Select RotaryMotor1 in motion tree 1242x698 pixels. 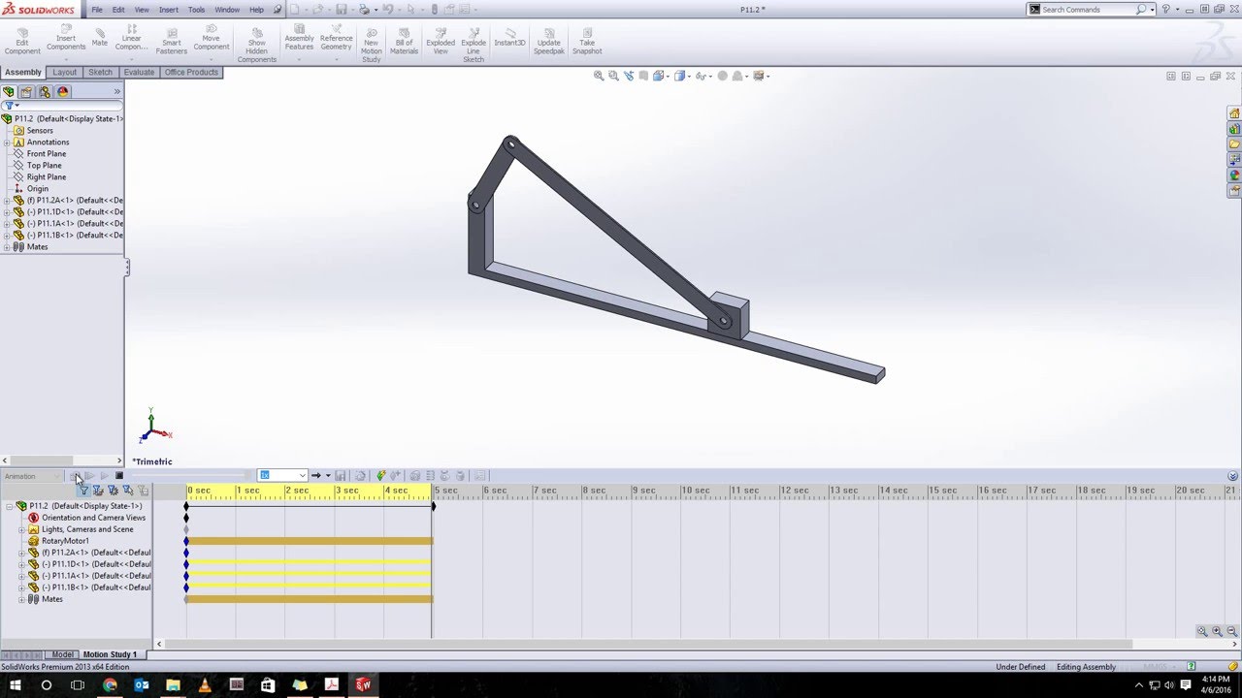[x=65, y=541]
